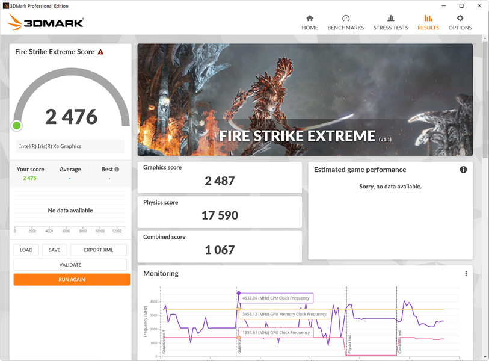Click the vertical scrollbar thumb

[485, 100]
